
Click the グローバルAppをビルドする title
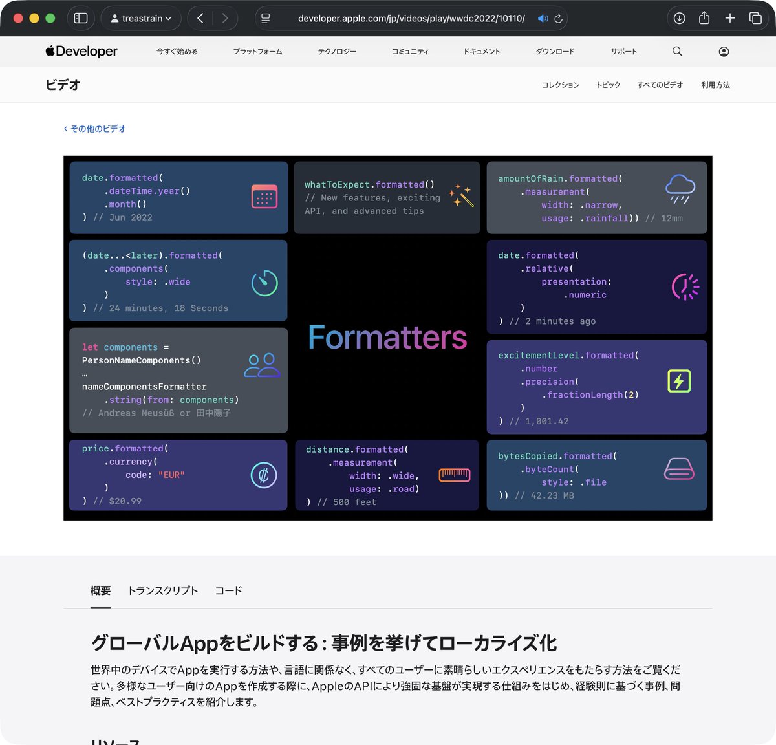click(323, 643)
